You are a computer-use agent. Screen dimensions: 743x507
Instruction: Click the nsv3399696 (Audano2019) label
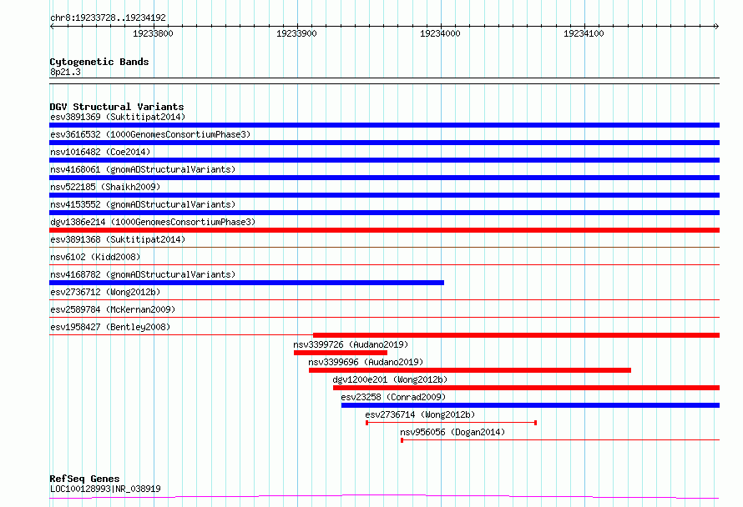[x=366, y=362]
